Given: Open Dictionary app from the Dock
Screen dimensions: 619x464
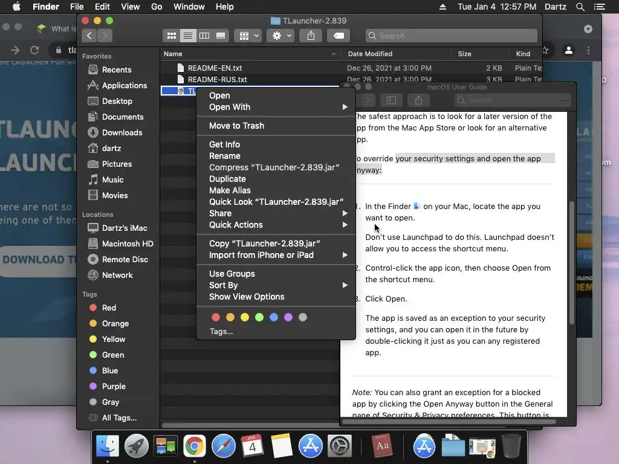Looking at the screenshot, I should pyautogui.click(x=382, y=446).
